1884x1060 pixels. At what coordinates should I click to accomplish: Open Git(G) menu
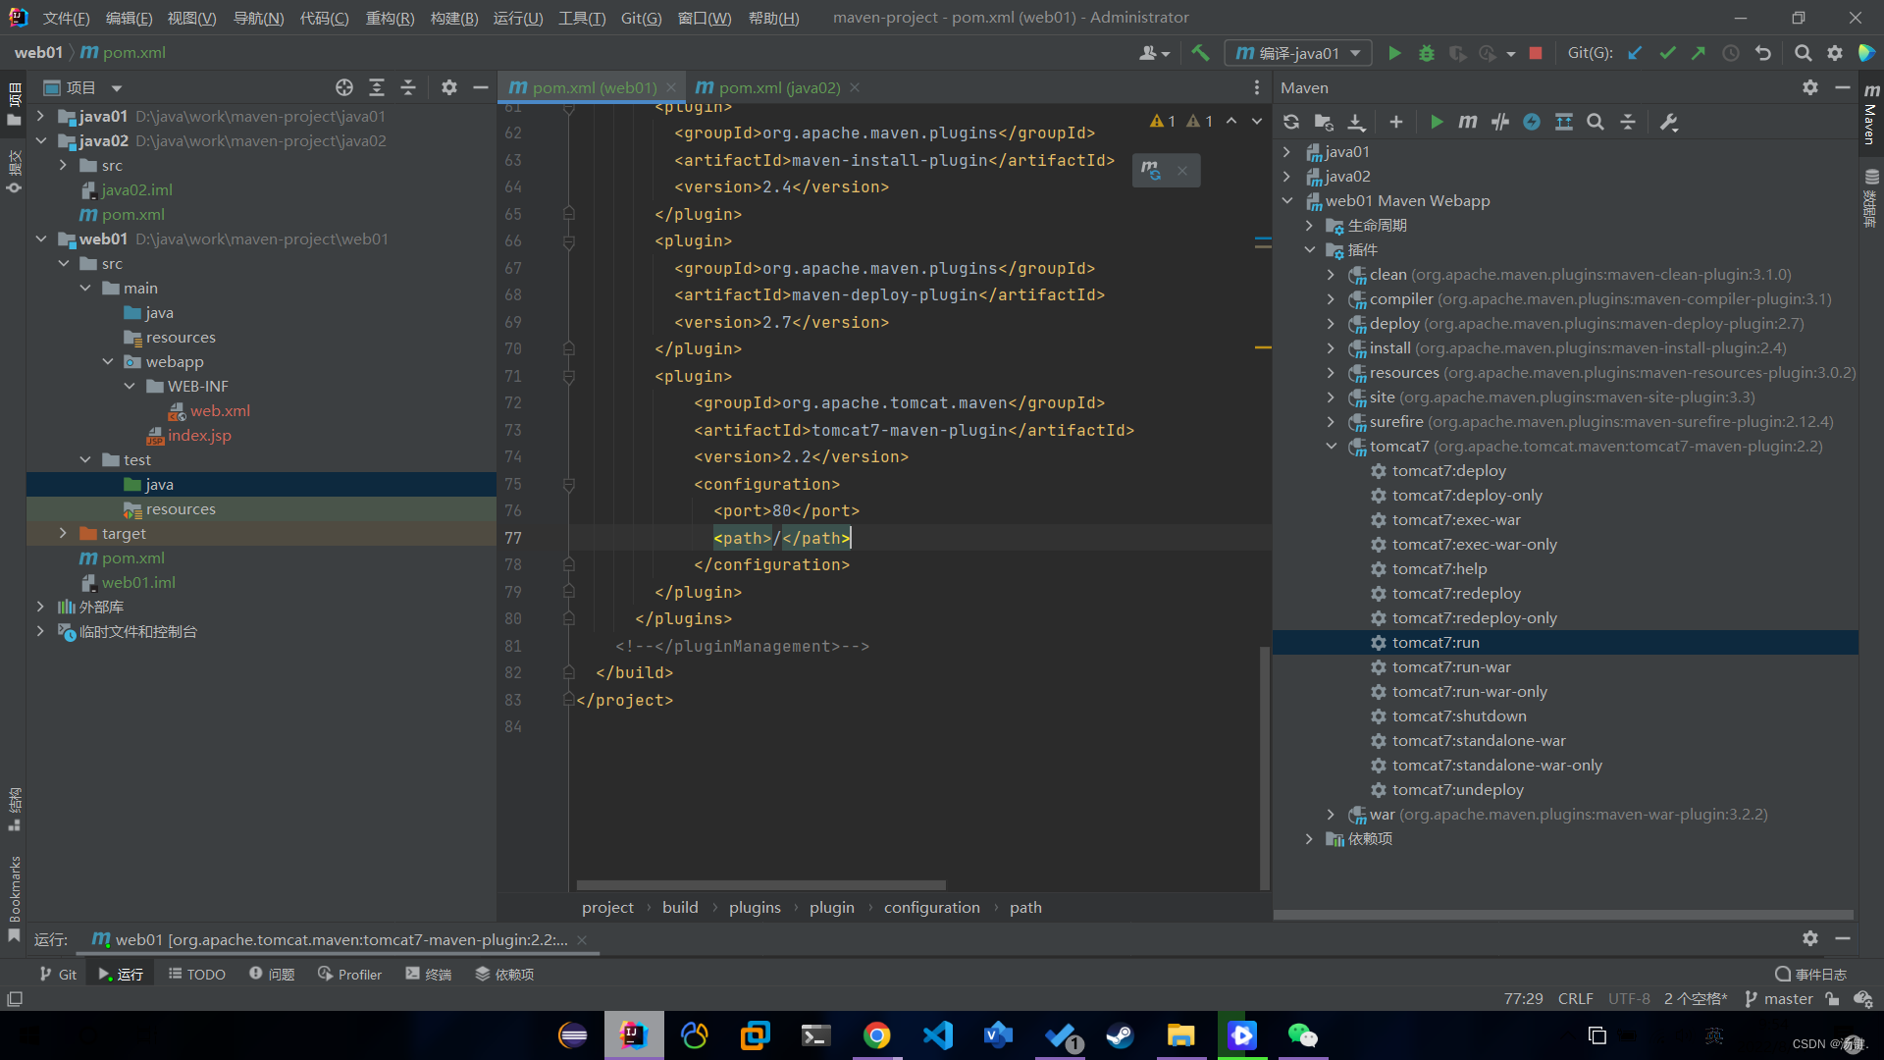click(641, 18)
